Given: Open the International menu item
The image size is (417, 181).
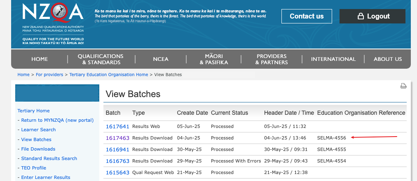Looking at the screenshot, I should coord(333,59).
